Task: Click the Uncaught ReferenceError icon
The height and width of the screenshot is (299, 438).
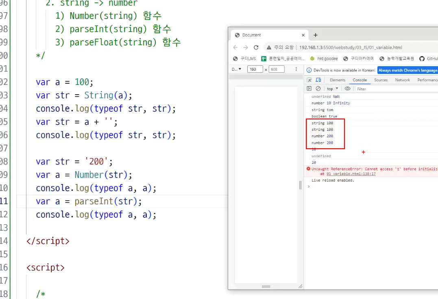Action: [x=308, y=169]
